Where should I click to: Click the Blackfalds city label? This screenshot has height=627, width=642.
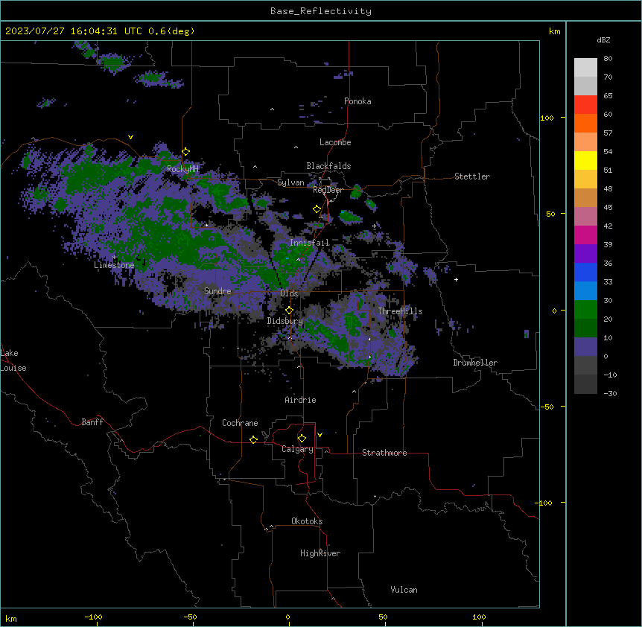[x=328, y=166]
